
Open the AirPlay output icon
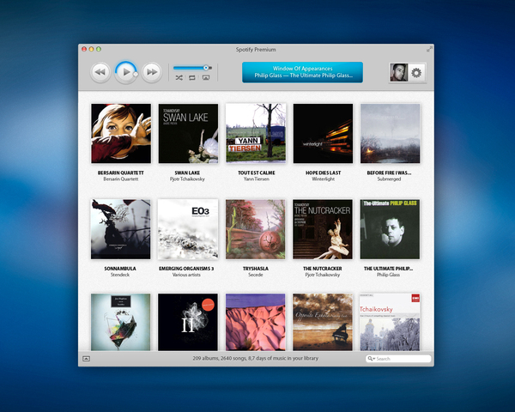tap(206, 78)
